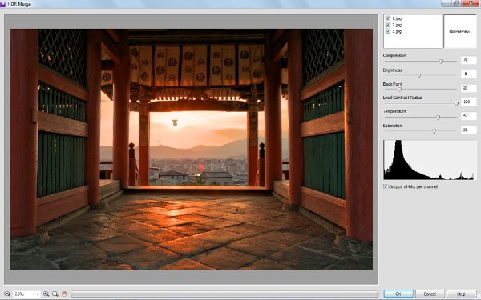This screenshot has height=300, width=481.
Task: Click the Cancel button
Action: point(430,294)
